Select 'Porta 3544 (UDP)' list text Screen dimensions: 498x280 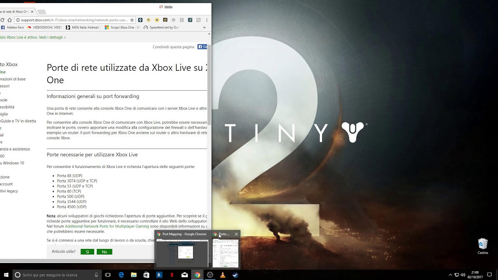tap(72, 202)
